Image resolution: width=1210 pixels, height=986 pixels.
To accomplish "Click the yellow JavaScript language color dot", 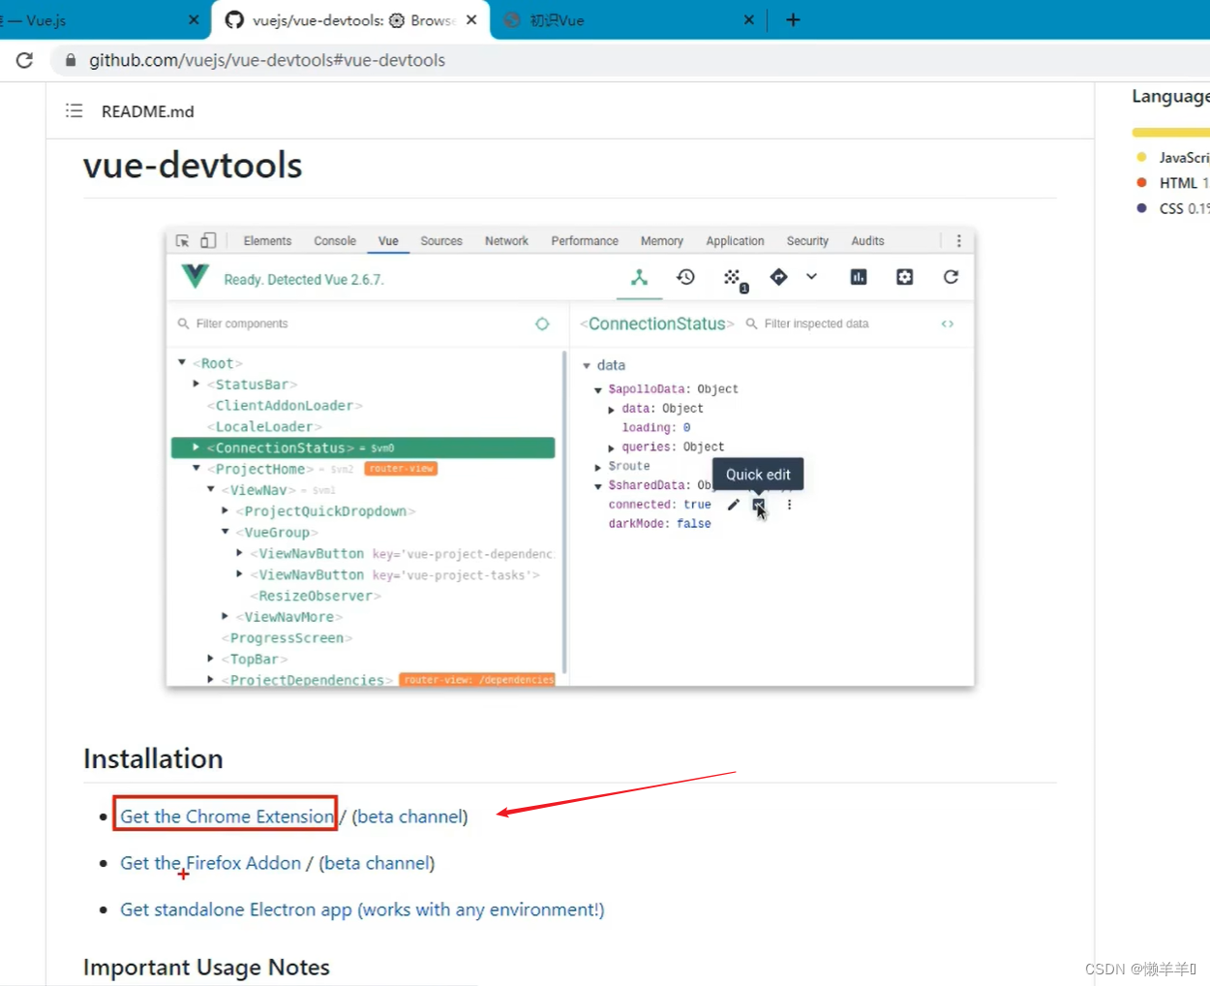I will tap(1142, 157).
